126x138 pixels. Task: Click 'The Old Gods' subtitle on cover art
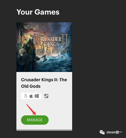[x=52, y=51]
